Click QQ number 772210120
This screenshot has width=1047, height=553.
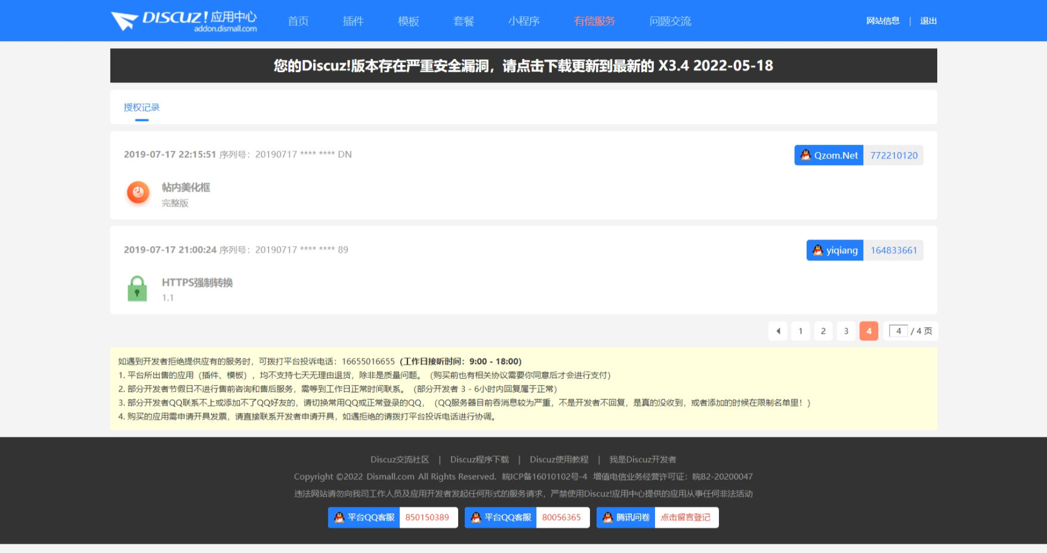[894, 155]
